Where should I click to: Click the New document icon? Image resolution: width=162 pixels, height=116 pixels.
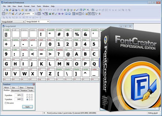click(4, 10)
